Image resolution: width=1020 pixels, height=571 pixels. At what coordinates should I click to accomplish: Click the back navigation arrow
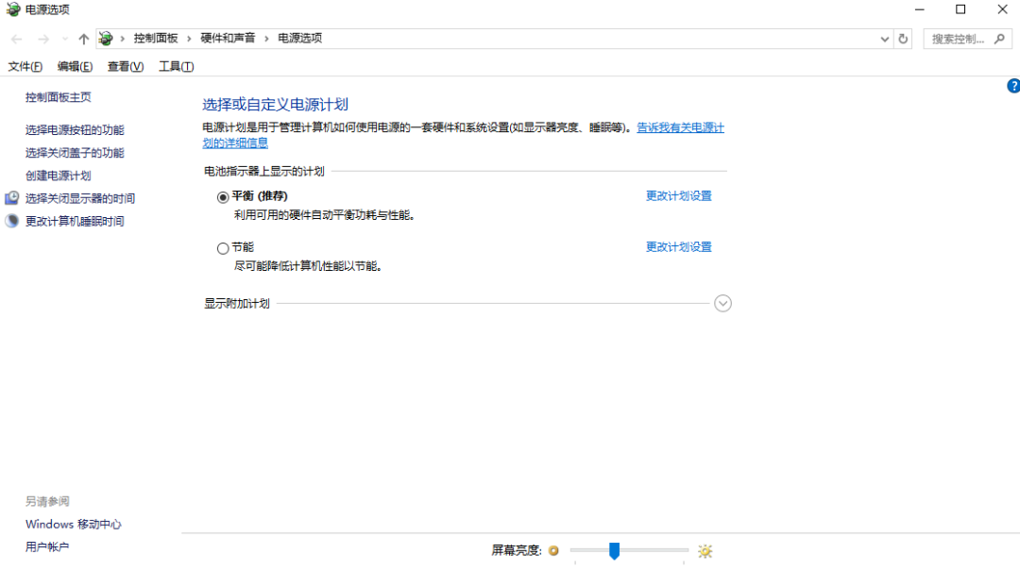pyautogui.click(x=15, y=38)
